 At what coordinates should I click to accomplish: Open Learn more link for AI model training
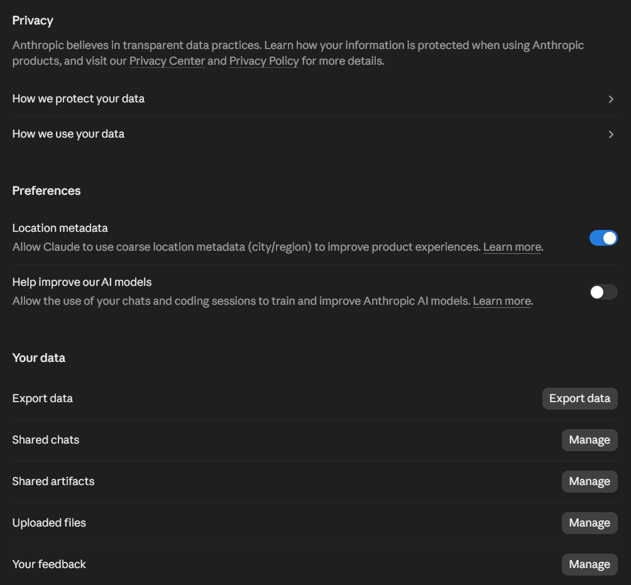(x=502, y=301)
